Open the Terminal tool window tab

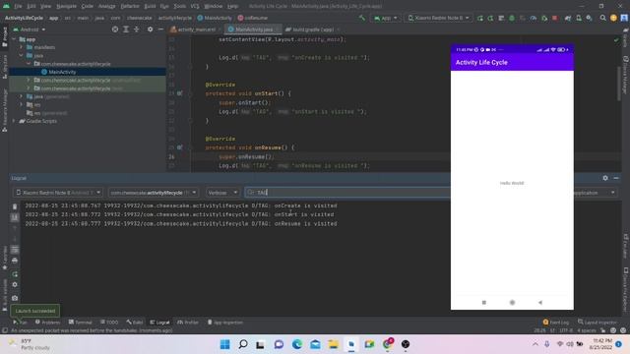(81, 323)
